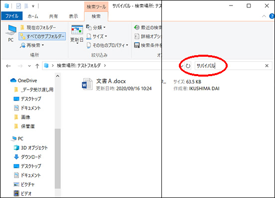Open the 再検索 dropdown
Screen dimensions: 275x198
pyautogui.click(x=32, y=45)
